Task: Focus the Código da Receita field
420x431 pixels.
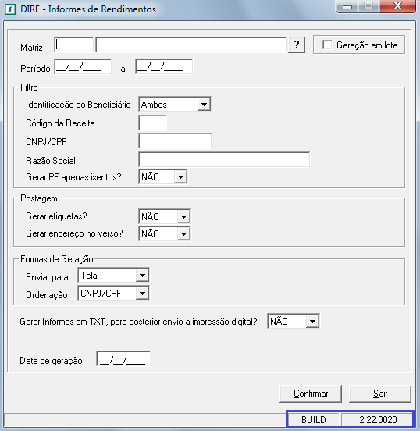Action: (152, 123)
